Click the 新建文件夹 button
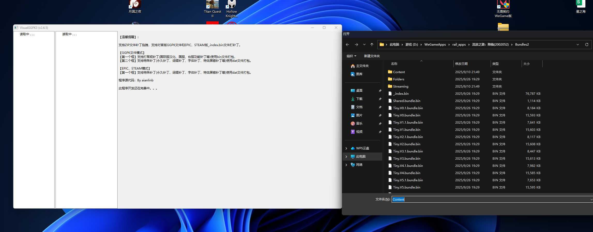This screenshot has width=593, height=232. (x=372, y=56)
